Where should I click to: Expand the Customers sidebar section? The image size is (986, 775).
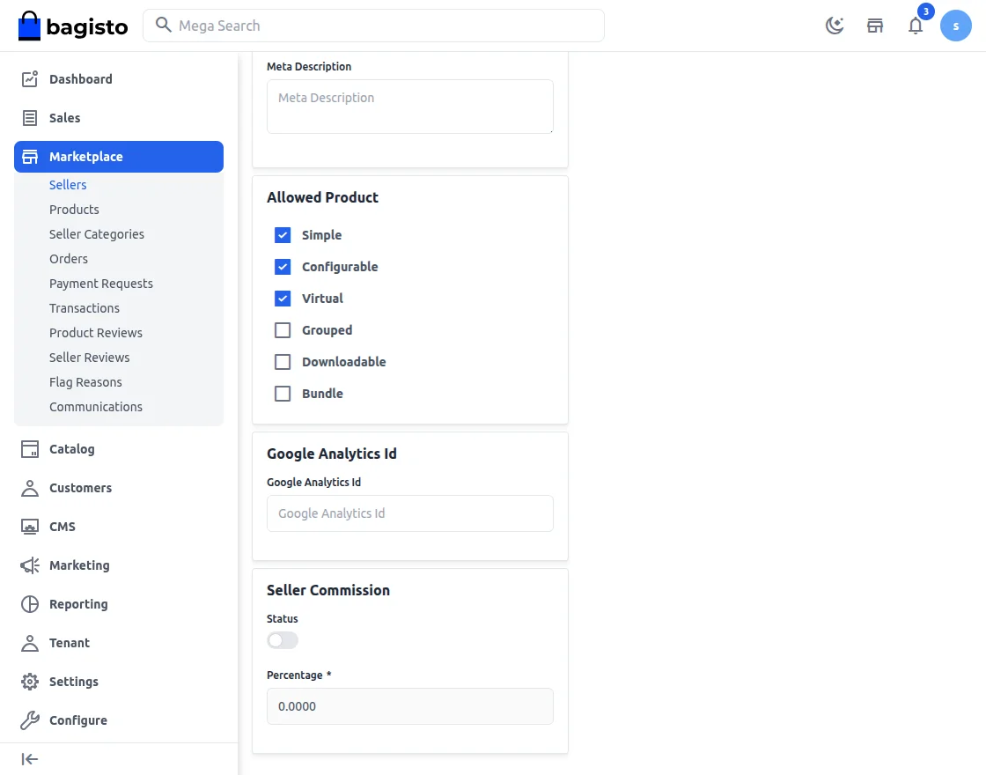pos(80,488)
